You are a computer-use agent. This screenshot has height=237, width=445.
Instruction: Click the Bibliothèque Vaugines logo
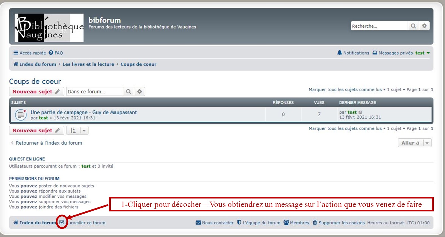[49, 28]
